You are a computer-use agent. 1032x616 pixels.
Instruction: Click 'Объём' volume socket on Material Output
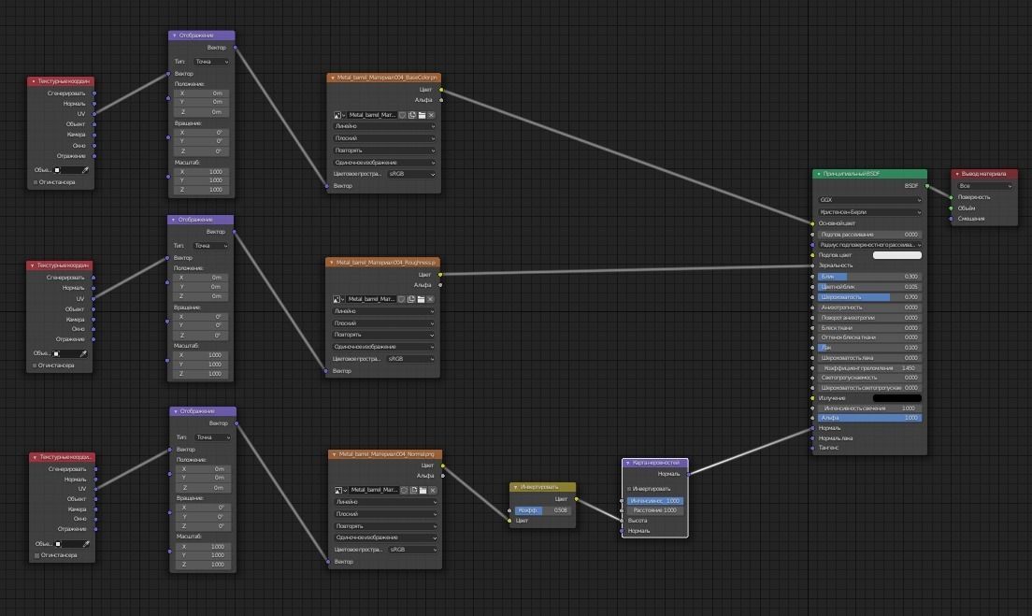tap(951, 208)
